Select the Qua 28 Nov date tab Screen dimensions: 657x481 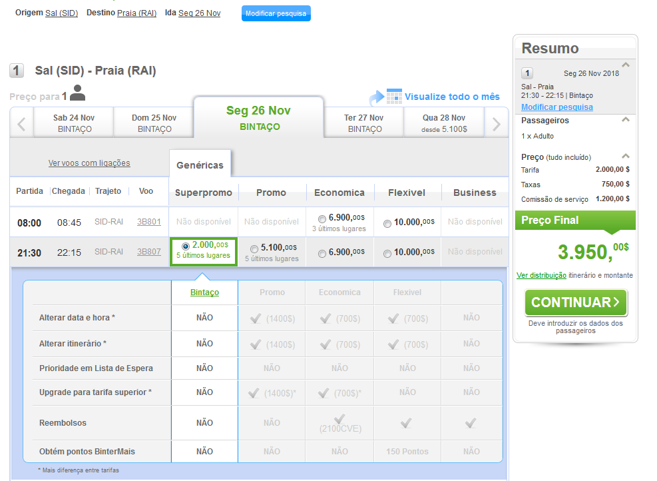click(444, 123)
